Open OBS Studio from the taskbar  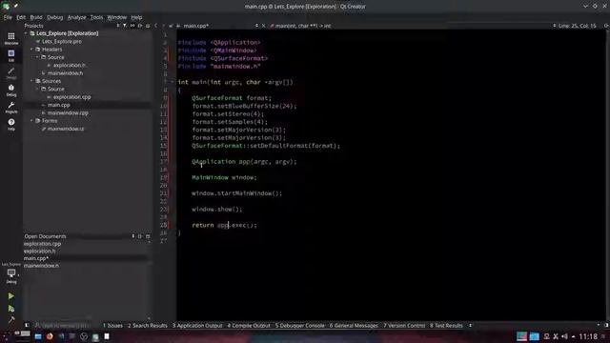[x=84, y=336]
